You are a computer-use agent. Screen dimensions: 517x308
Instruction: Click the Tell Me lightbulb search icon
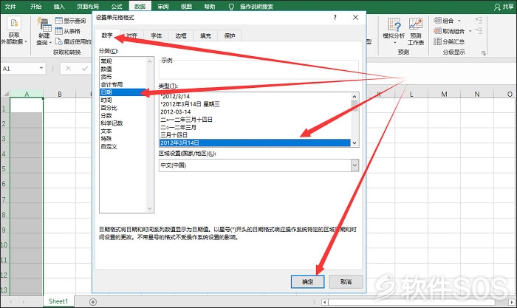(x=231, y=7)
